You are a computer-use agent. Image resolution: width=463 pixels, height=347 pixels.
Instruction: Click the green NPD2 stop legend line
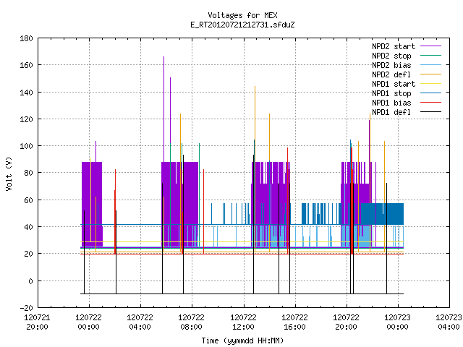(x=430, y=55)
